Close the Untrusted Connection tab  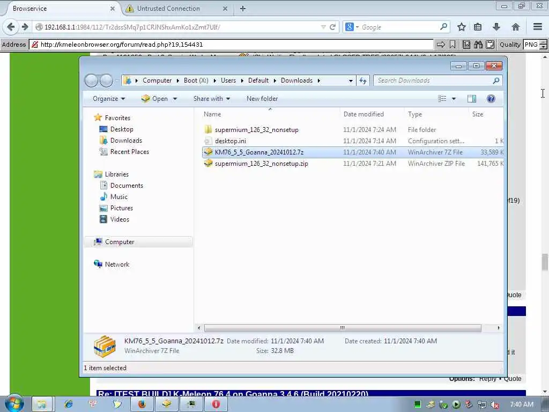pyautogui.click(x=225, y=9)
